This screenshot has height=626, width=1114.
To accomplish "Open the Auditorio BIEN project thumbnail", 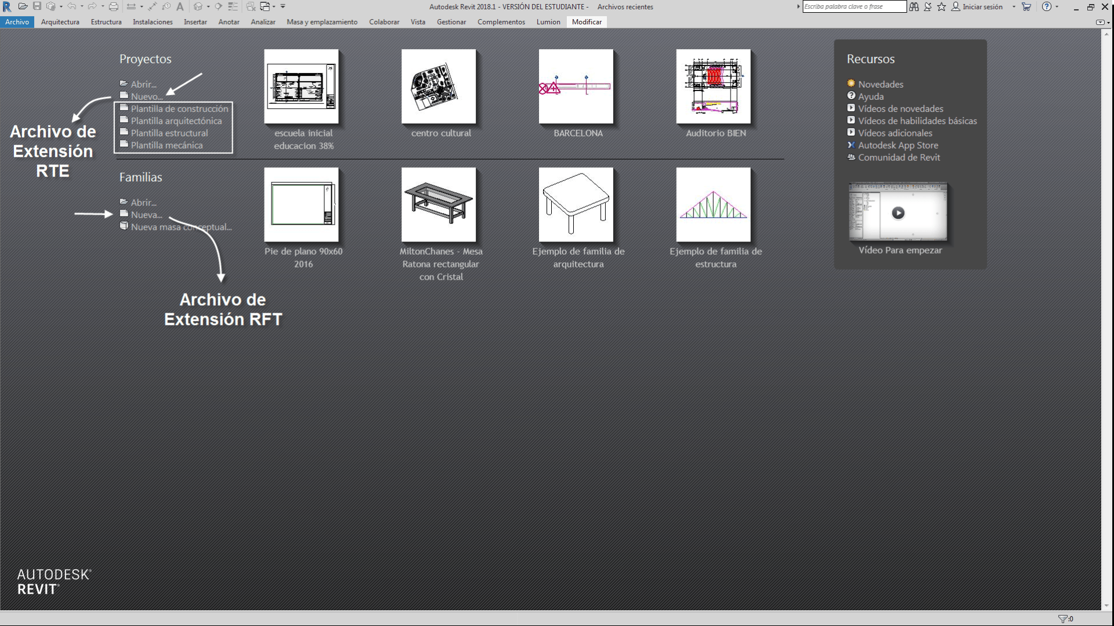I will pos(713,86).
